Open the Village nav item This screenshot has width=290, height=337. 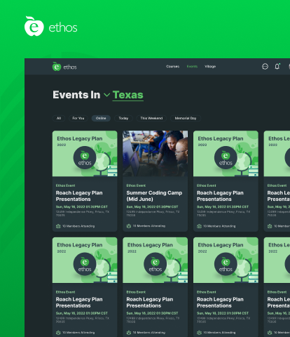click(x=210, y=67)
